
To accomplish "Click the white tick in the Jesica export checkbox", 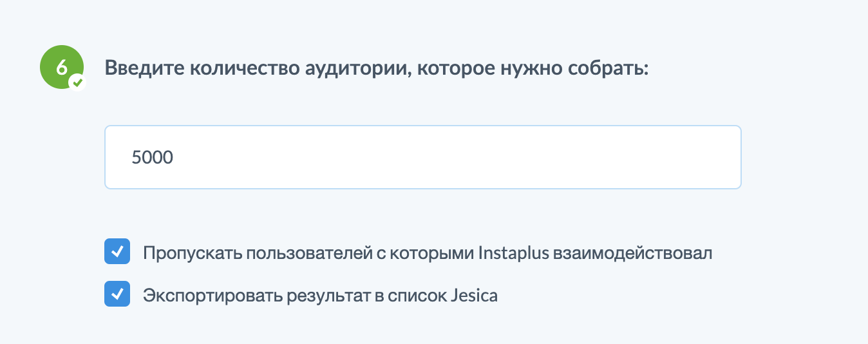I will pos(117,294).
